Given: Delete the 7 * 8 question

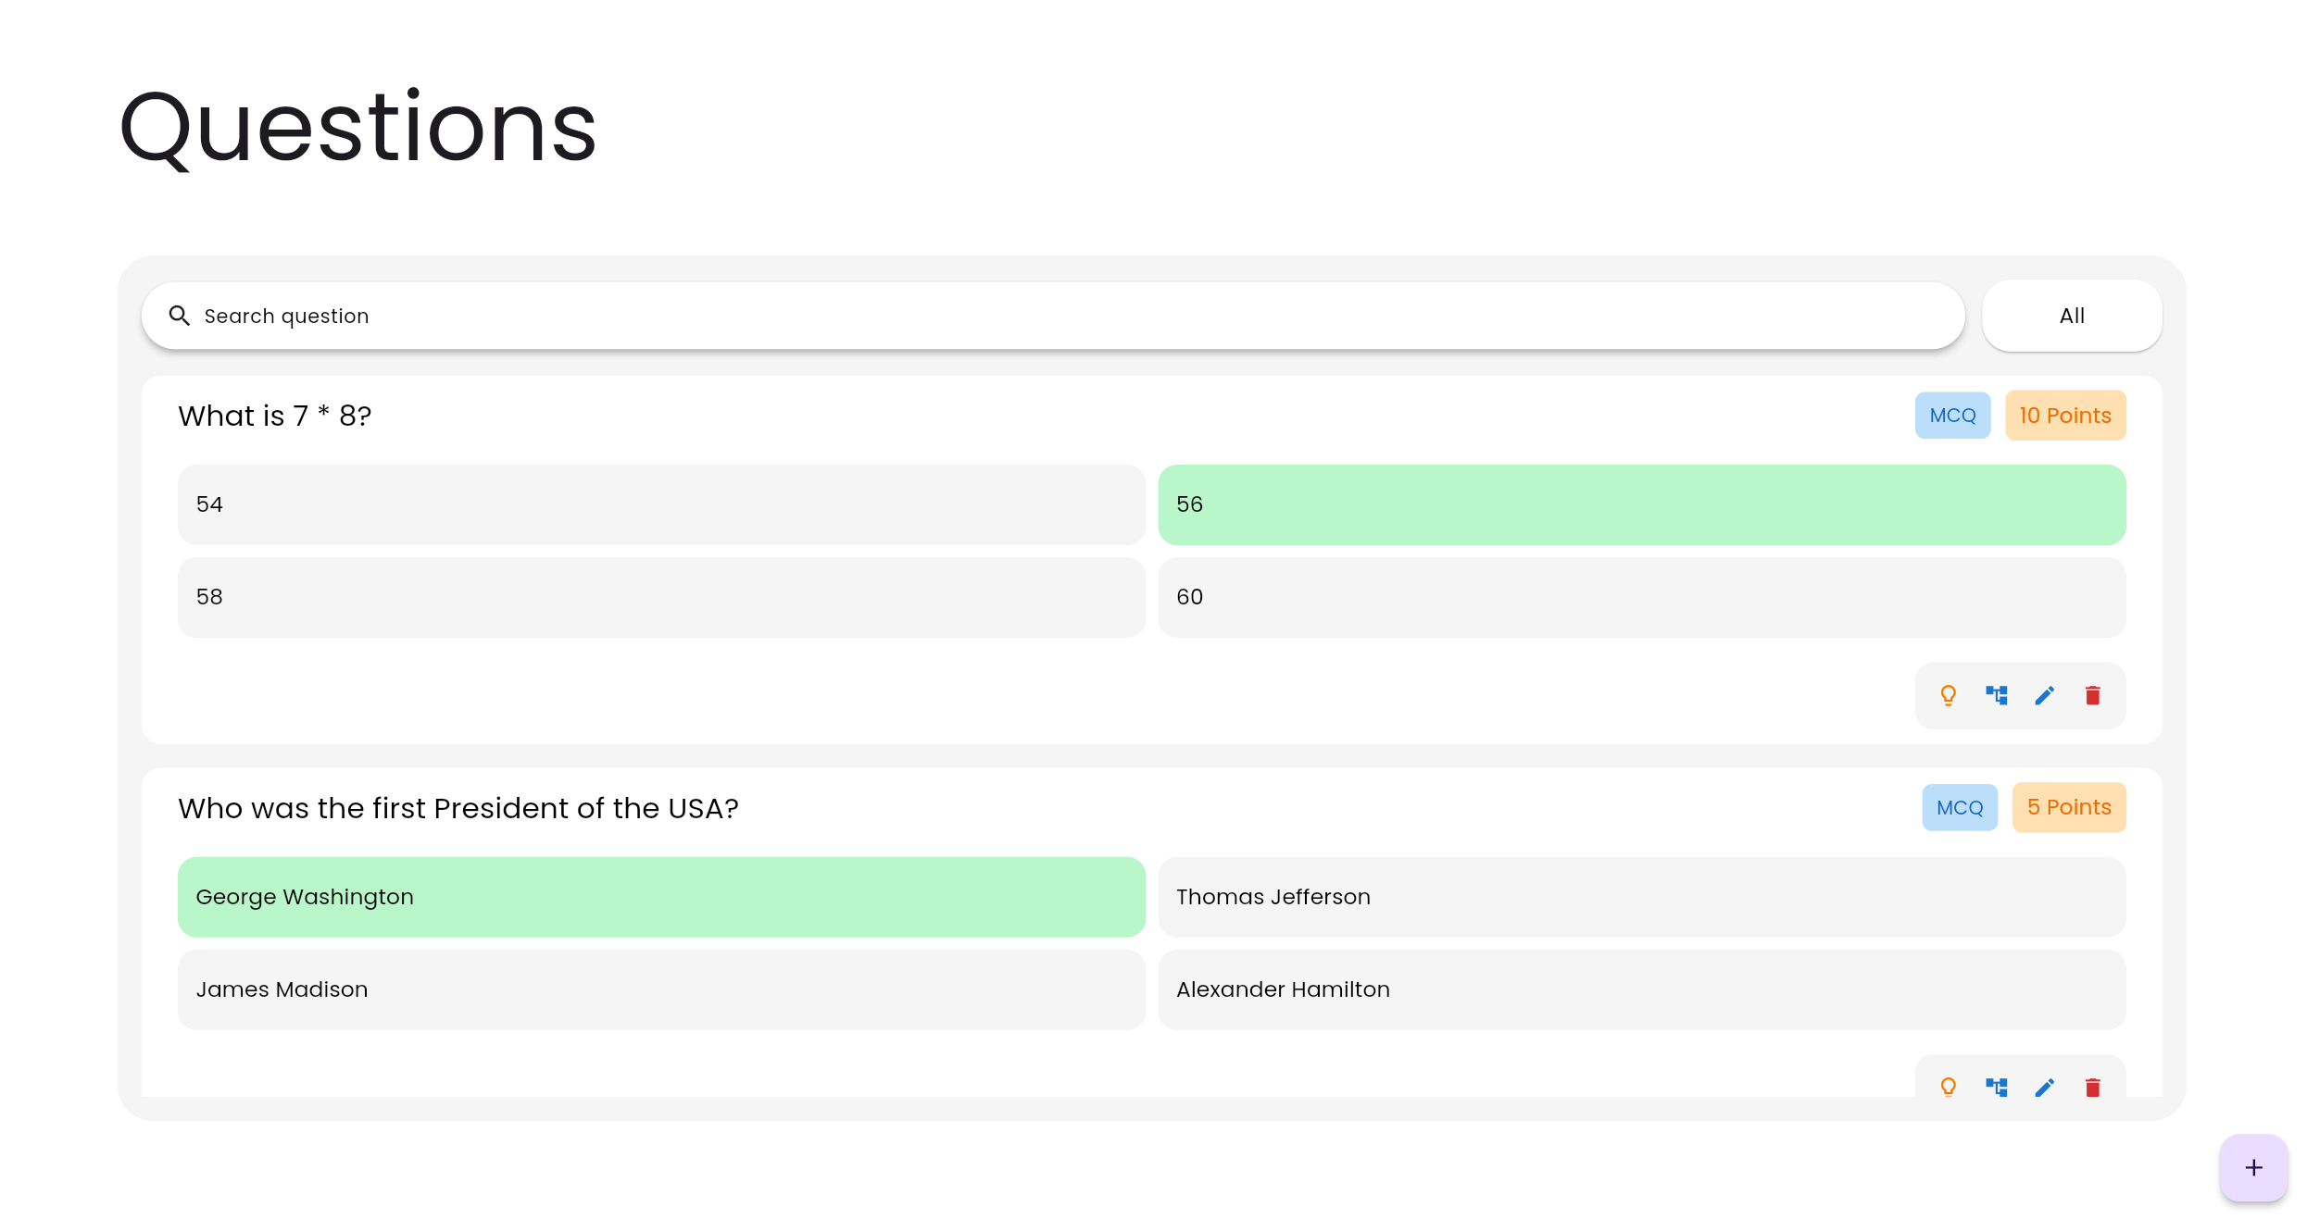Looking at the screenshot, I should (2092, 695).
